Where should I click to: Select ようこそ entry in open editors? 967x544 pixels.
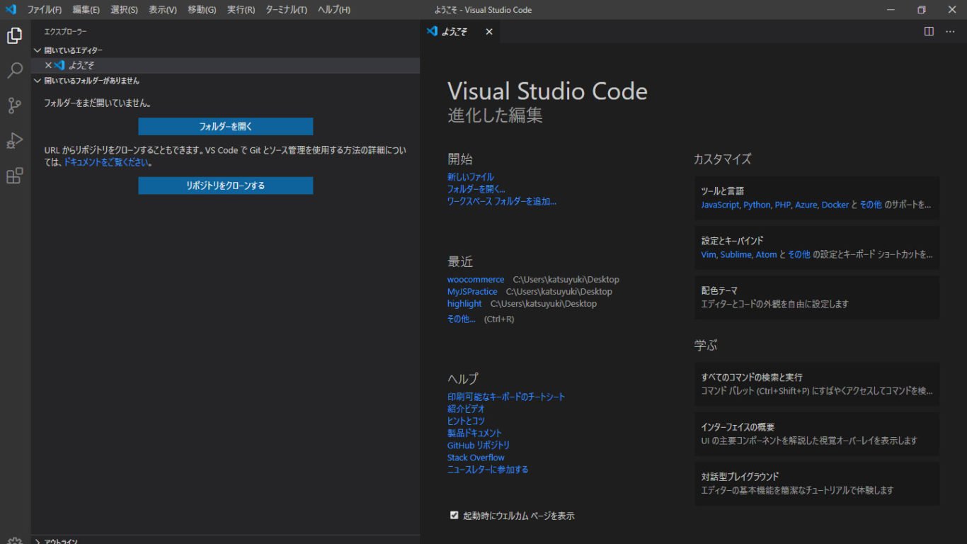(x=225, y=65)
